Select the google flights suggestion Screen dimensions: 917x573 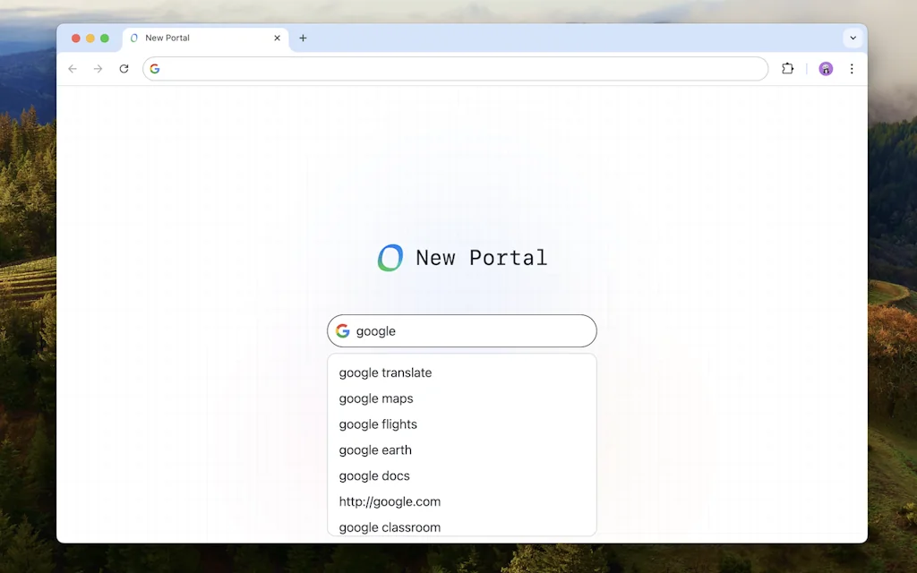tap(378, 424)
